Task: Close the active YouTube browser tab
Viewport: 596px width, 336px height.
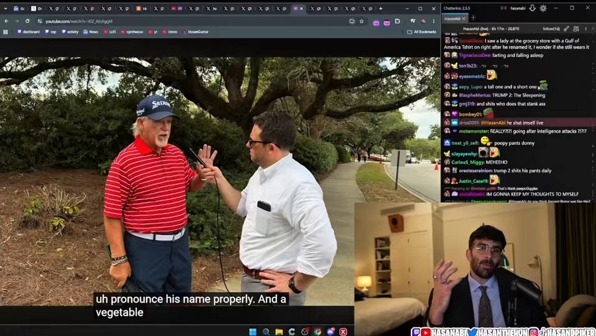Action: (x=301, y=8)
